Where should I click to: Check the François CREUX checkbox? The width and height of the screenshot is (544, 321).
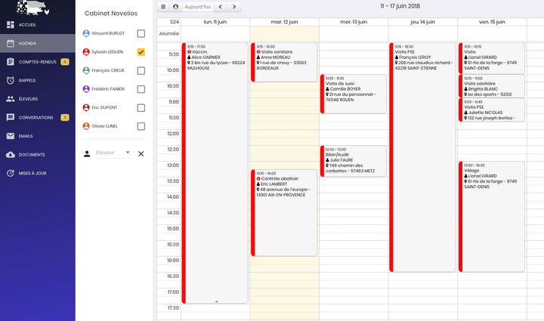click(141, 71)
